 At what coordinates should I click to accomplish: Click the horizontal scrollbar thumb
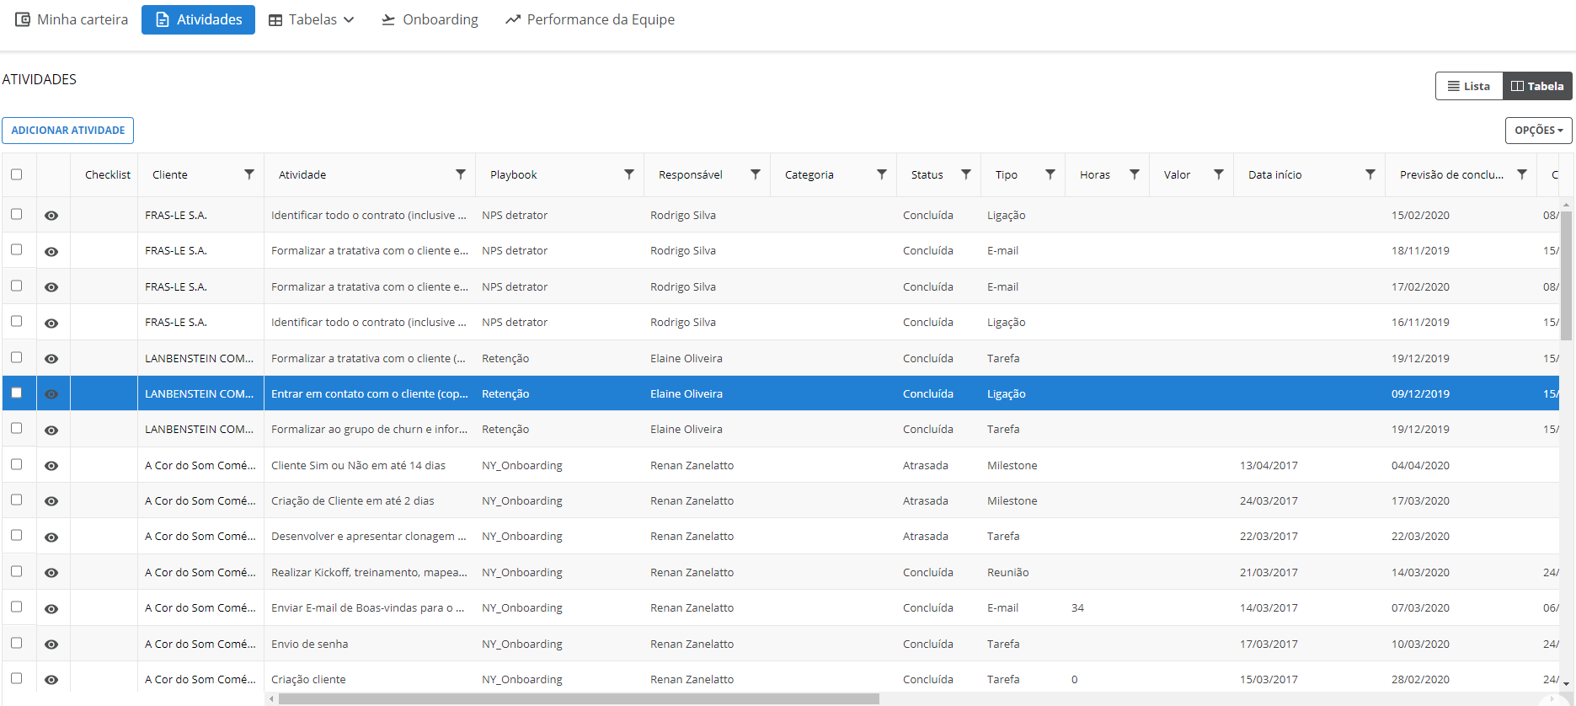click(579, 699)
